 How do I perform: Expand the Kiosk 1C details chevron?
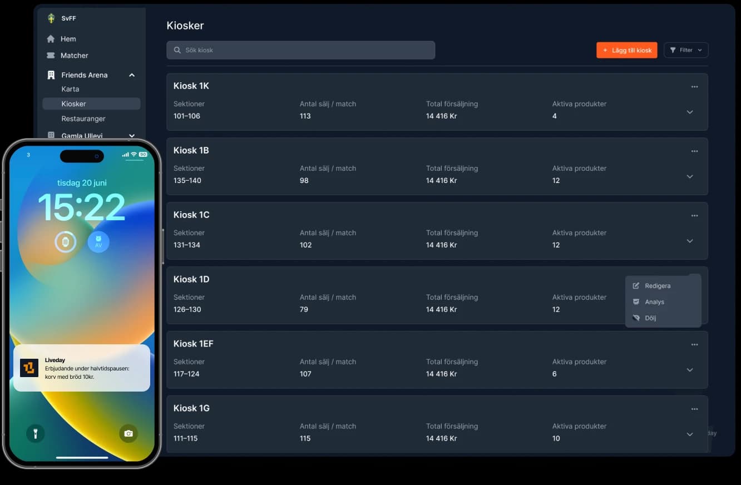click(690, 241)
